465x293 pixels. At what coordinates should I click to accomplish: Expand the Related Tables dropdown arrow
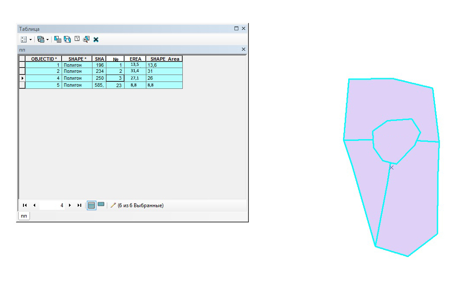[x=47, y=39]
